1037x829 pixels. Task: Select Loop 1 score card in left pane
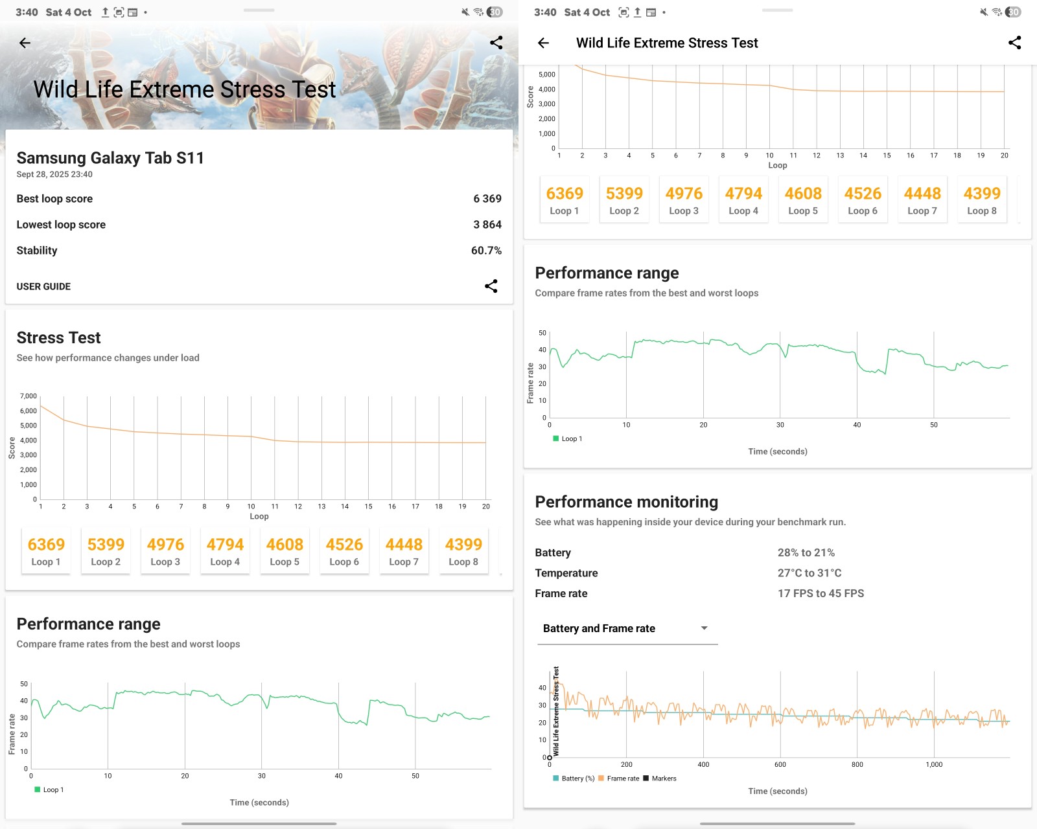pyautogui.click(x=46, y=551)
